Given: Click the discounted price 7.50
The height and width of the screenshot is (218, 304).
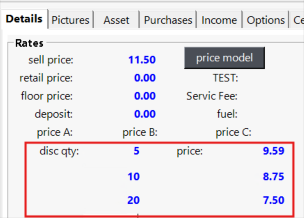Looking at the screenshot, I should [x=274, y=200].
